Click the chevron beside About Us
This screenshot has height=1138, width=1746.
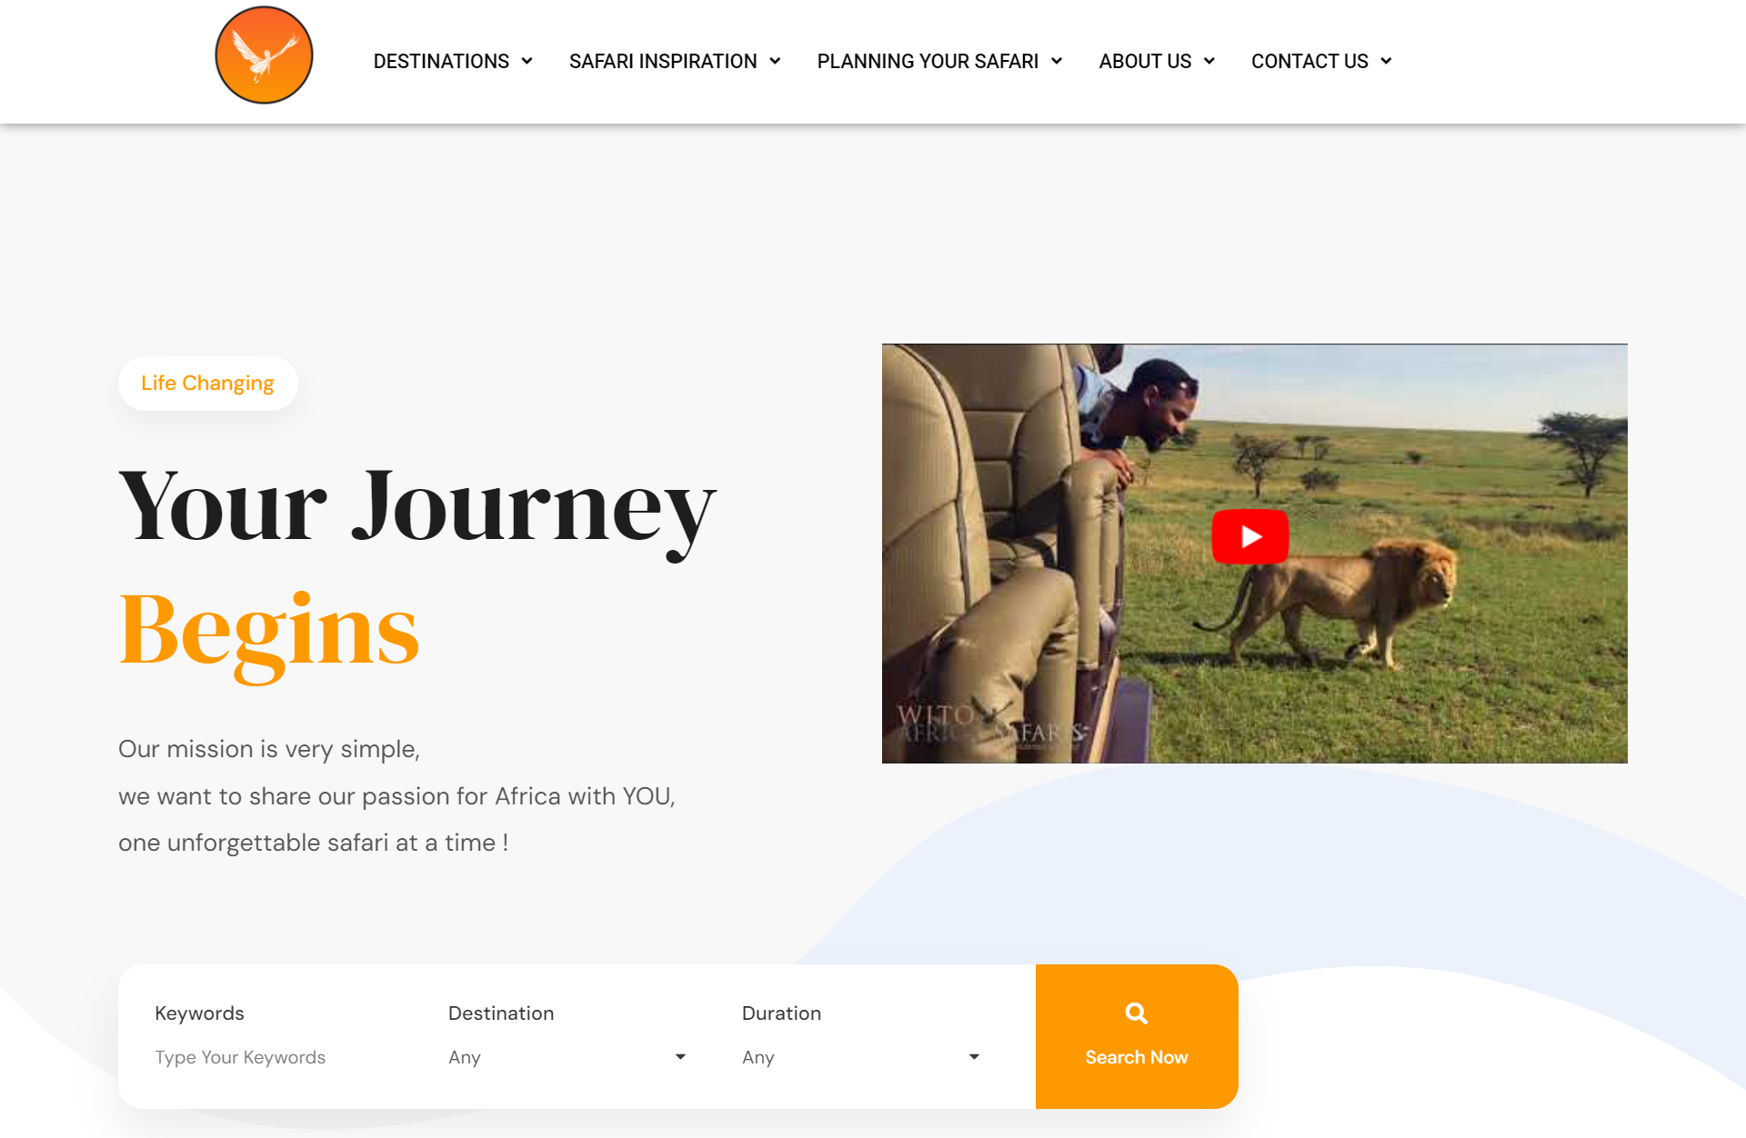coord(1209,61)
